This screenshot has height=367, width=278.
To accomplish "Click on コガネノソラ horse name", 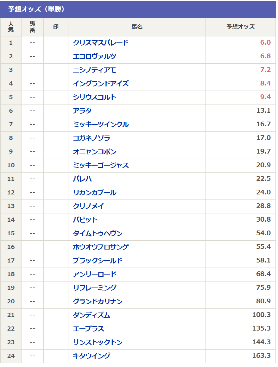I will [92, 138].
